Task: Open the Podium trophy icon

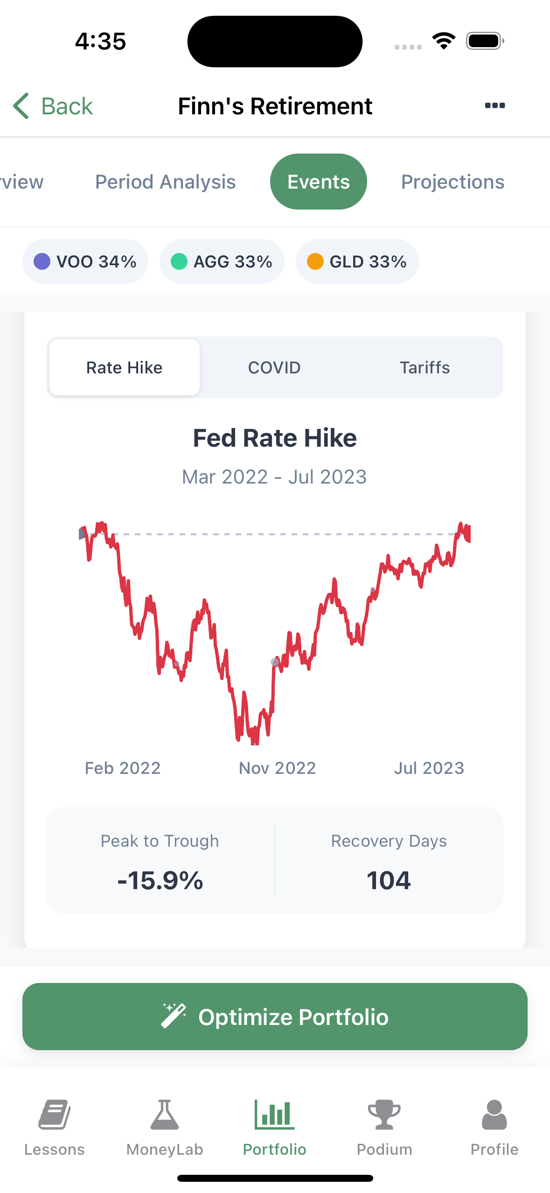Action: pos(384,1115)
